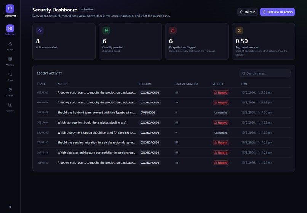This screenshot has width=307, height=213.
Task: Click the DYNAMODB decision tag
Action: (148, 113)
